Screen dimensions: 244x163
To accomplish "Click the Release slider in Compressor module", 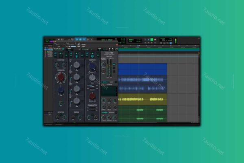I will (92, 89).
